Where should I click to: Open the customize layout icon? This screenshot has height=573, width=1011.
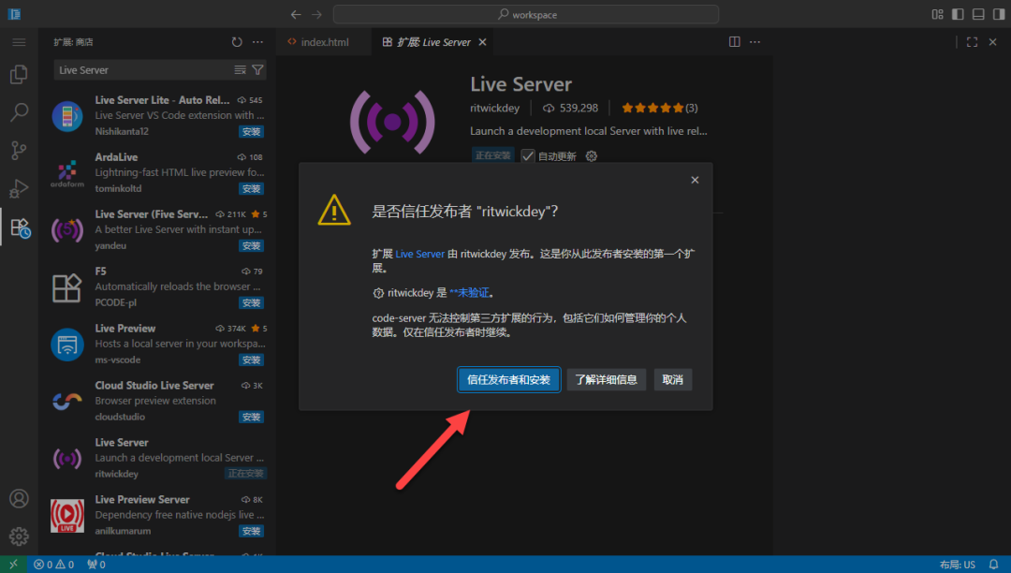(937, 14)
